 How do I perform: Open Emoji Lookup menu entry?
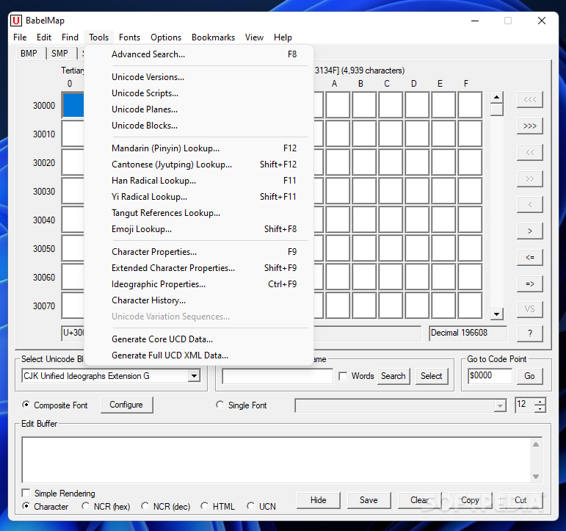tap(198, 229)
